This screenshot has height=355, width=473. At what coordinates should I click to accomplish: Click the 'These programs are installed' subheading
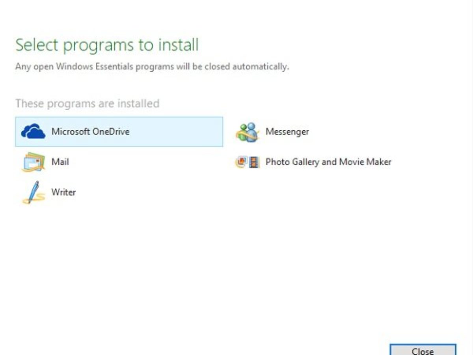coord(88,104)
